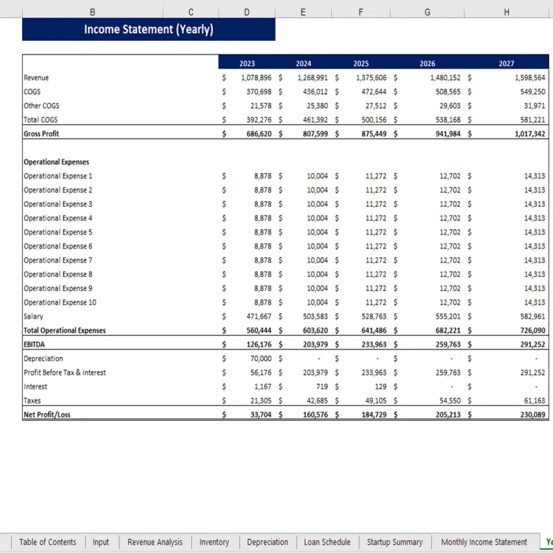Screen dimensions: 553x553
Task: Select the 2024 year header cell
Action: (x=303, y=64)
